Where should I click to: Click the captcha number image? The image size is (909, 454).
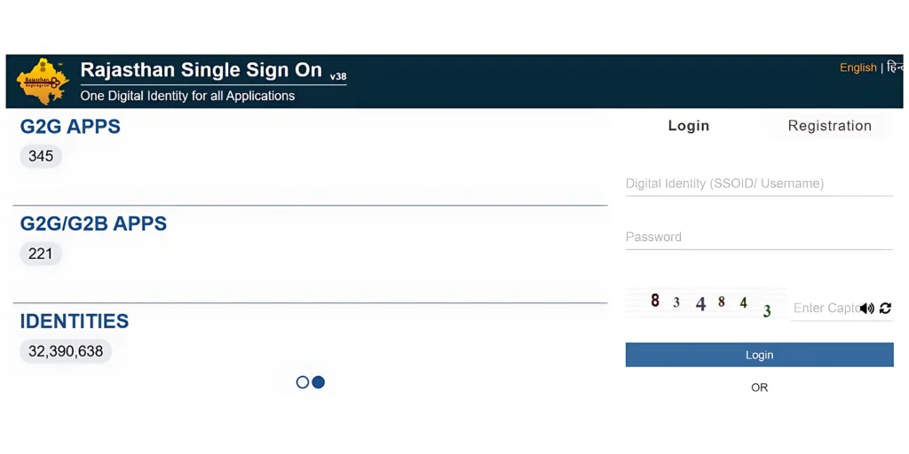[707, 303]
